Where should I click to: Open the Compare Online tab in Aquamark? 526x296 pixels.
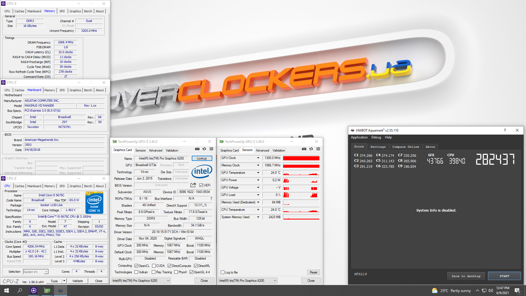tap(405, 147)
